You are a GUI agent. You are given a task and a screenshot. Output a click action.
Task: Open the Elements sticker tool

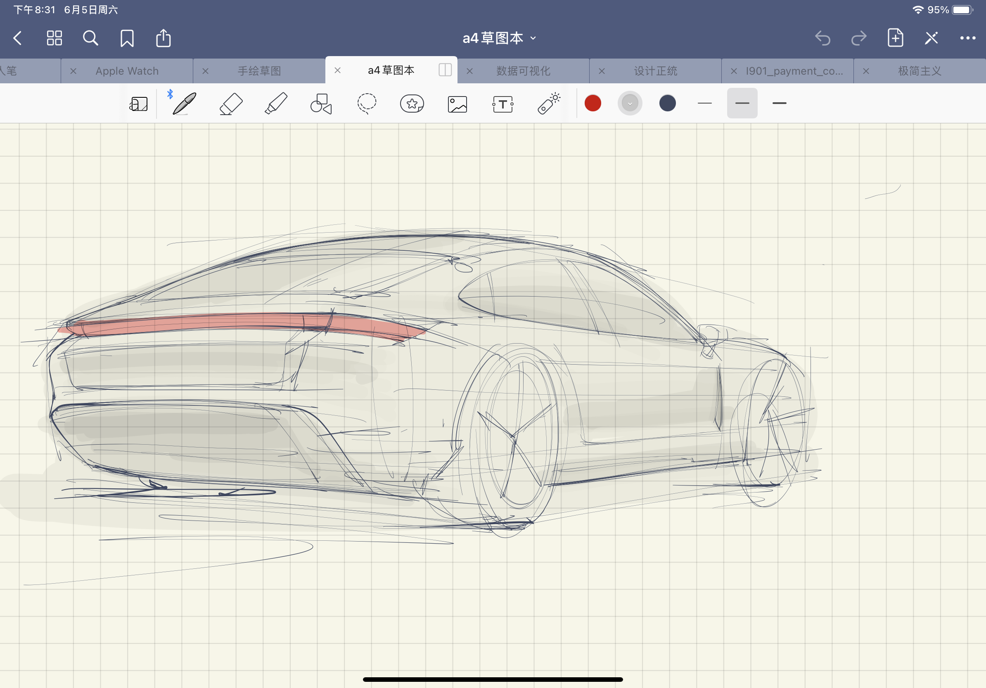click(x=412, y=104)
